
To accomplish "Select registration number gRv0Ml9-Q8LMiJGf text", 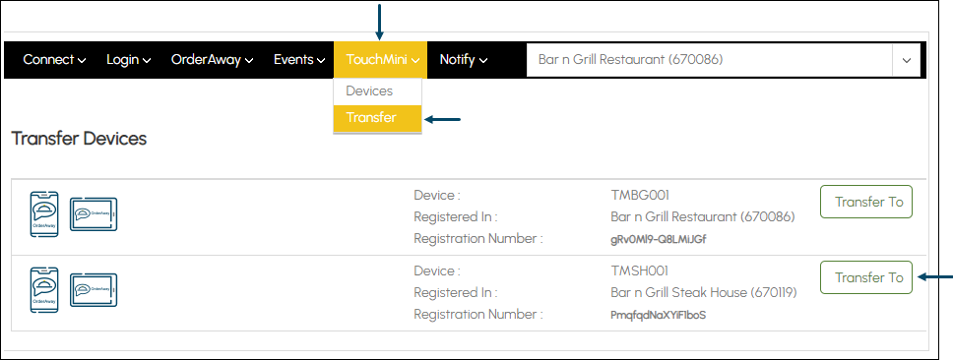I will tap(659, 239).
